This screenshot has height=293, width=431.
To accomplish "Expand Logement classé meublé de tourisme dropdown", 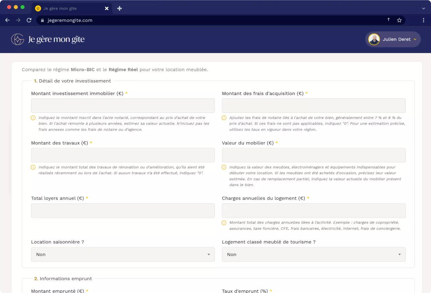I will click(313, 254).
